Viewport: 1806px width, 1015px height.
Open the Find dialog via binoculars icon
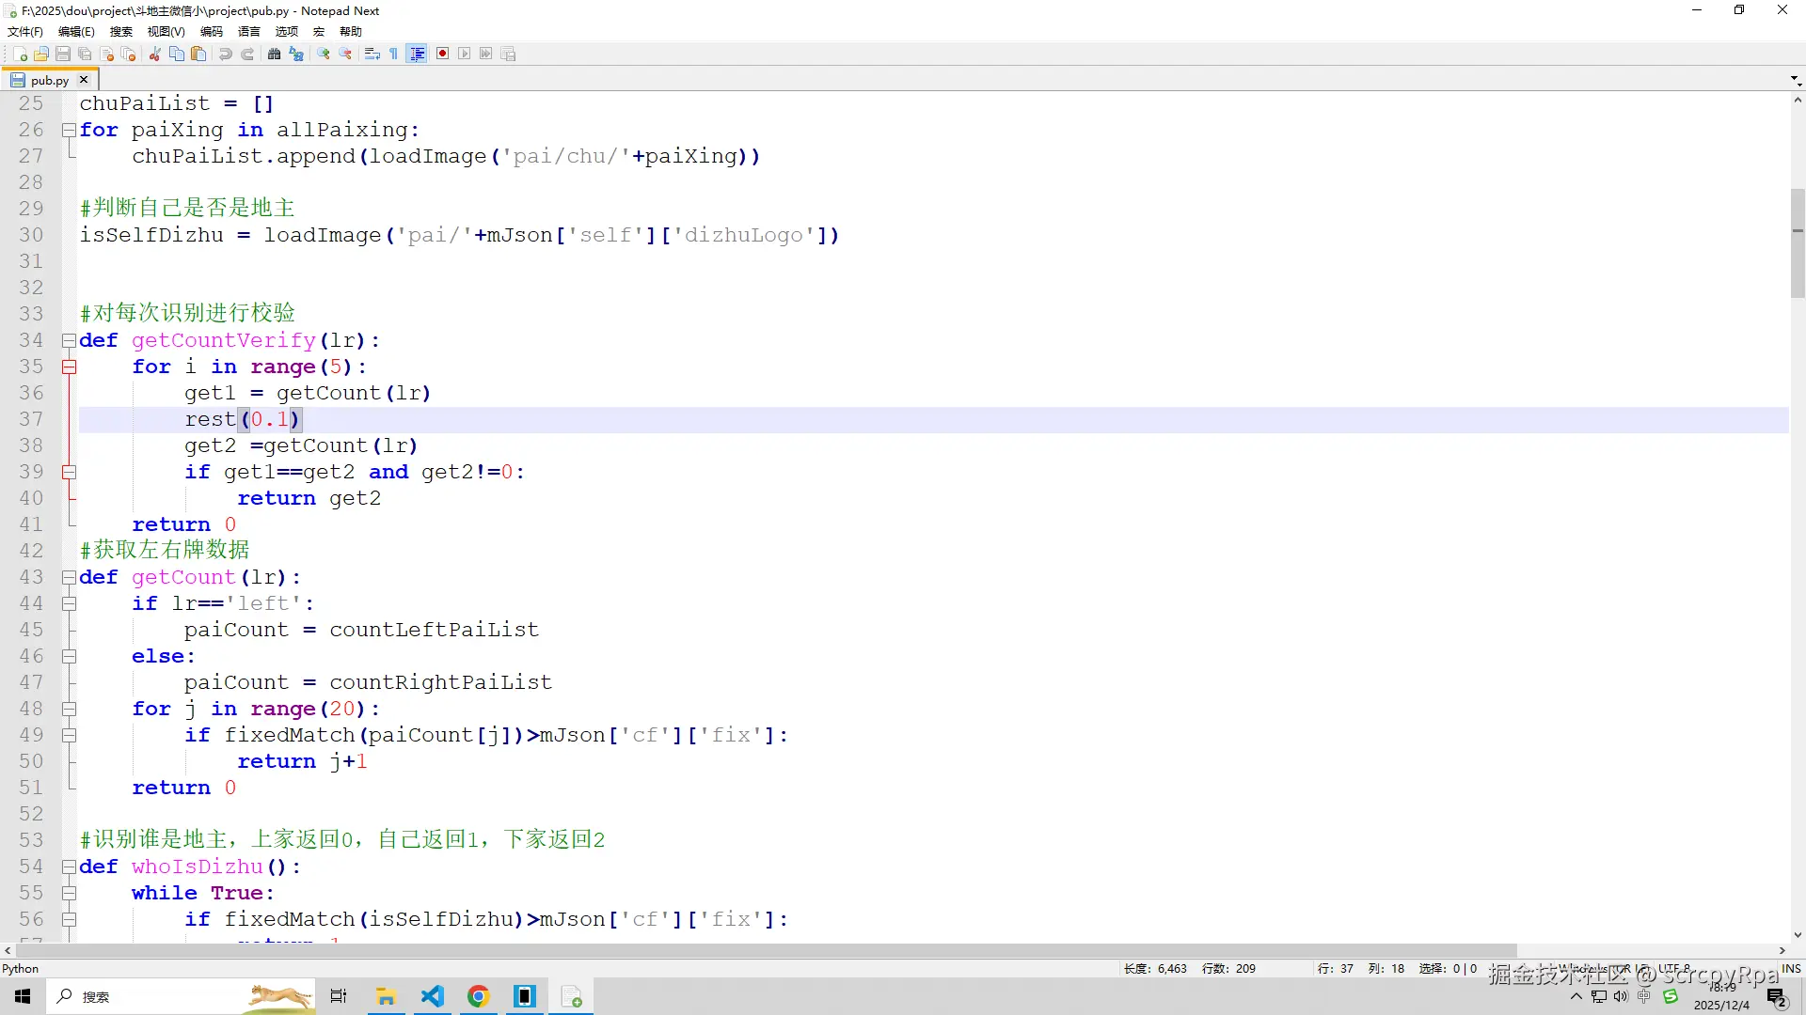(275, 54)
